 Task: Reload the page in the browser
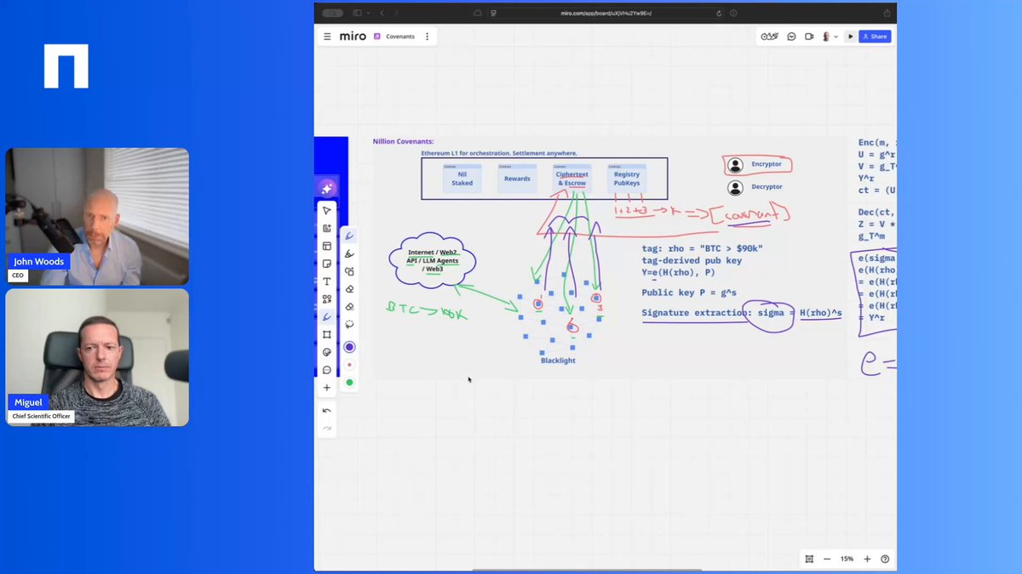coord(720,13)
